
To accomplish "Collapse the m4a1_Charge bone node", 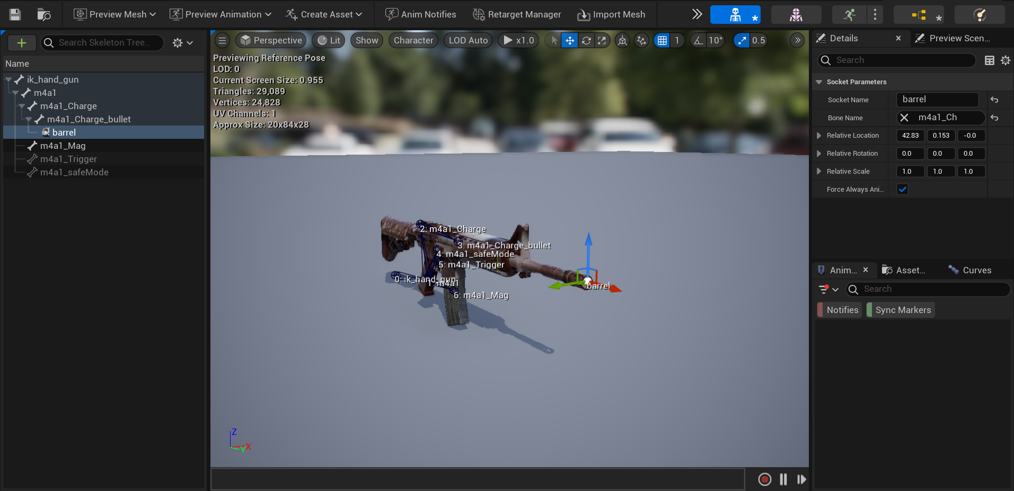I will click(x=22, y=106).
